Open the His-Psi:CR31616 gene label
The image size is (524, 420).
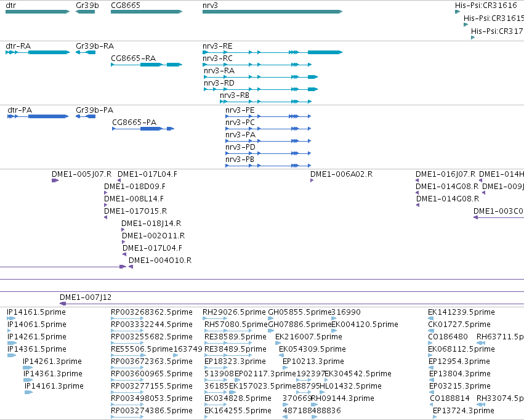(486, 6)
